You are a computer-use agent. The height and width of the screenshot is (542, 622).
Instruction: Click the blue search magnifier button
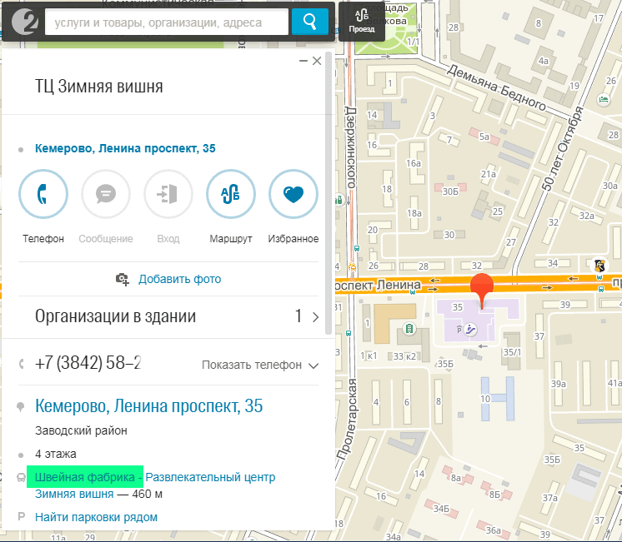click(x=310, y=22)
